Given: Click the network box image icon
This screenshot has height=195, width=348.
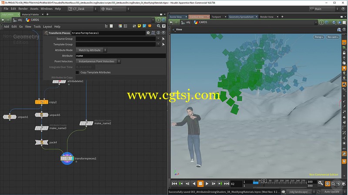Looking at the screenshot, I should [144, 26].
